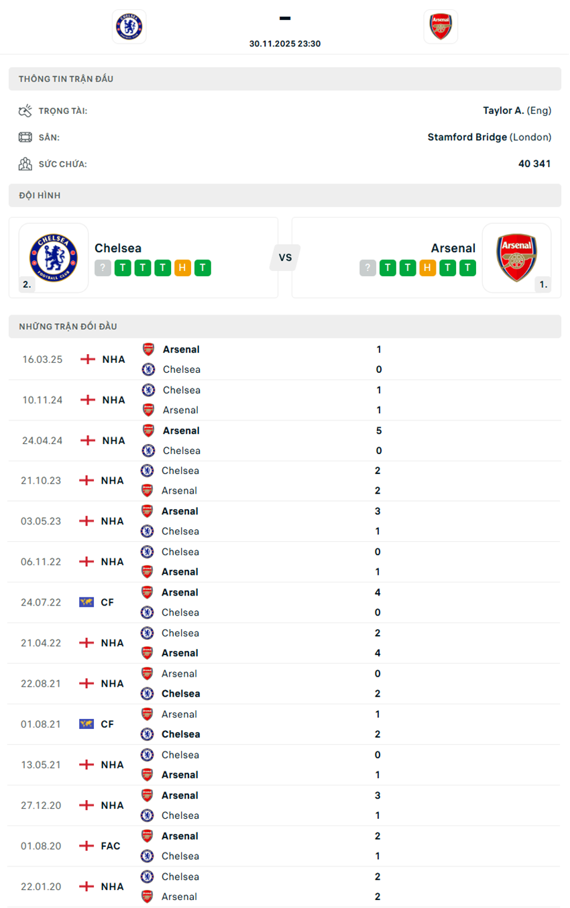The width and height of the screenshot is (570, 908).
Task: Click the capacity icon beside SỨC CHỨA
Action: tap(25, 163)
